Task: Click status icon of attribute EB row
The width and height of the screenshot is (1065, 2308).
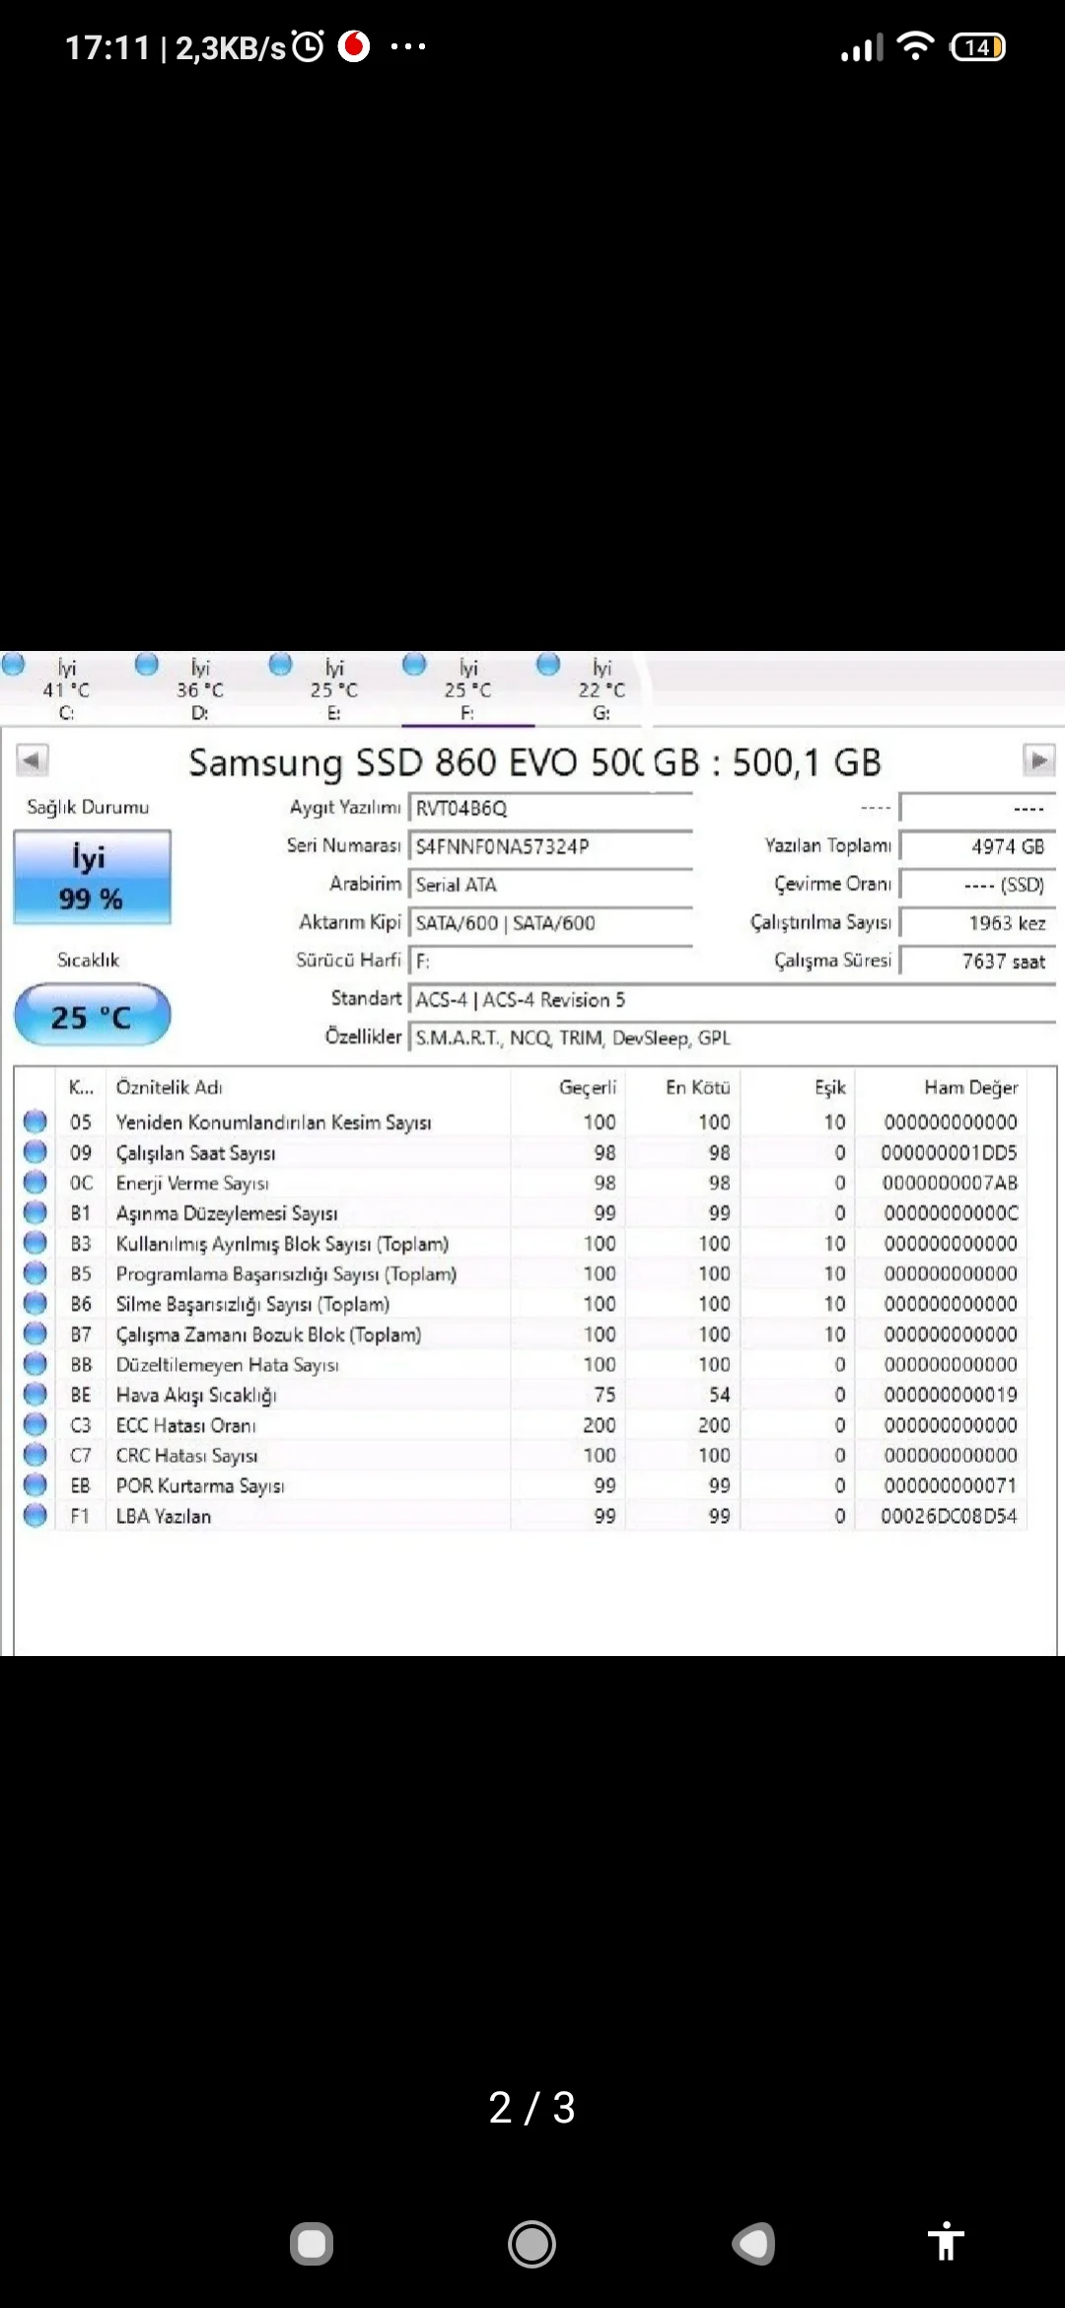Action: coord(35,1485)
